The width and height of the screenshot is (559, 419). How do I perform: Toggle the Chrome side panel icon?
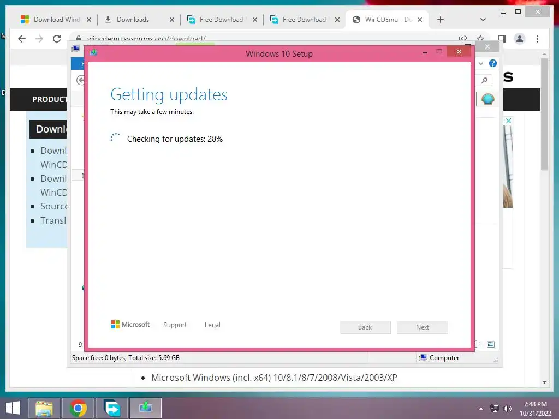tap(502, 39)
